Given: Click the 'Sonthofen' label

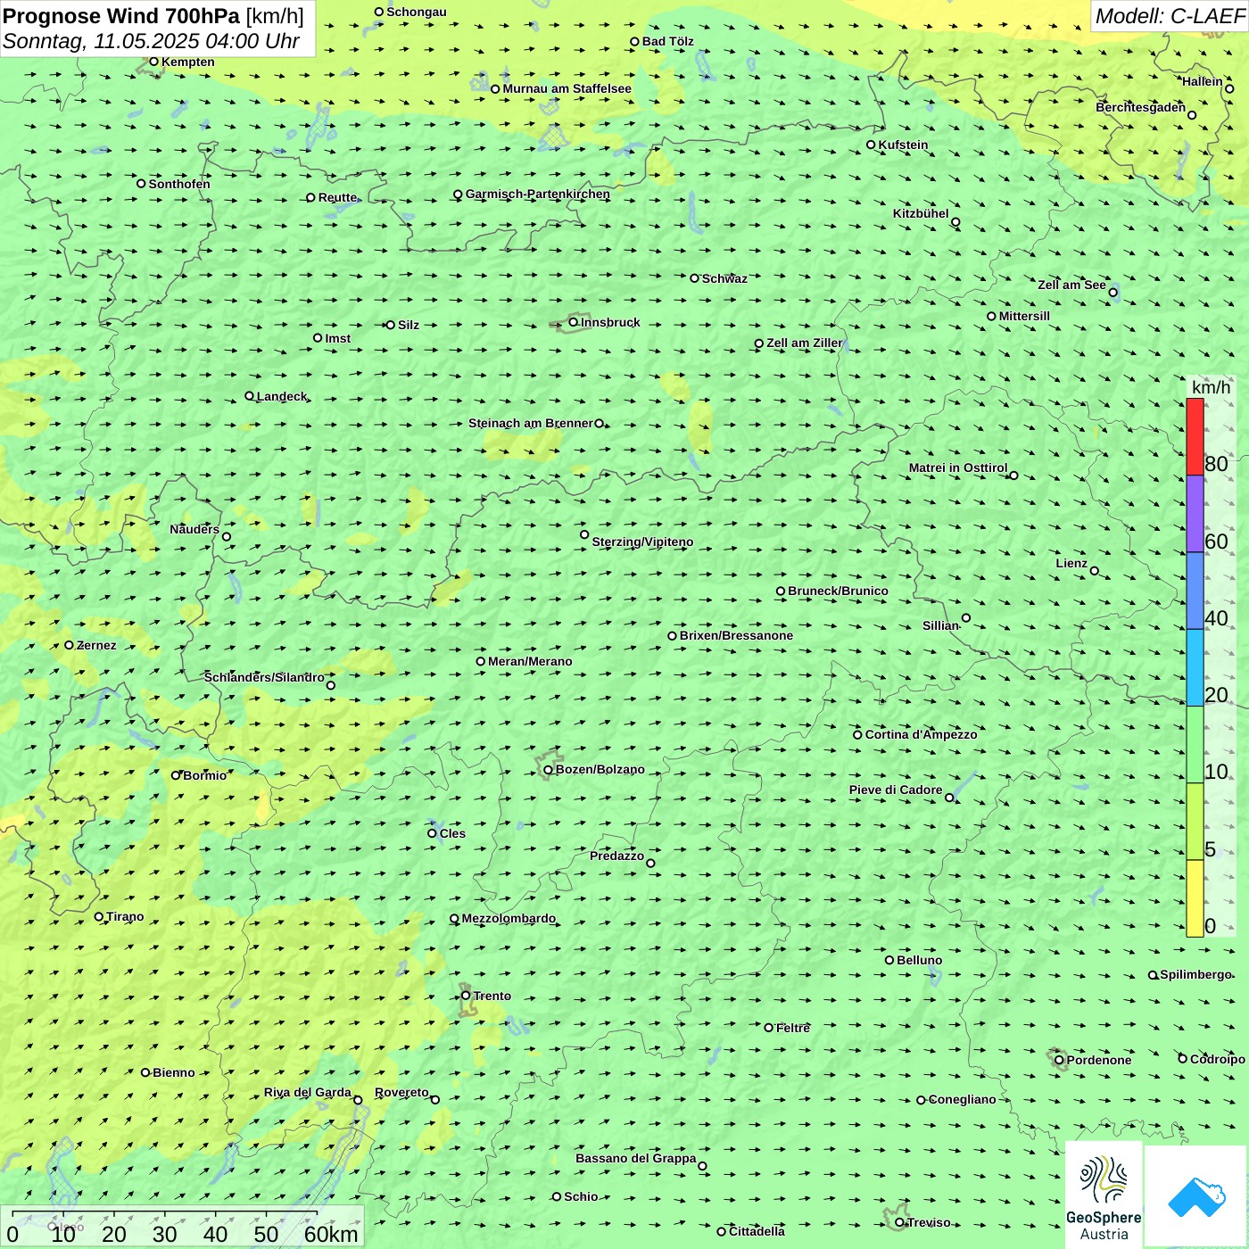Looking at the screenshot, I should point(179,184).
